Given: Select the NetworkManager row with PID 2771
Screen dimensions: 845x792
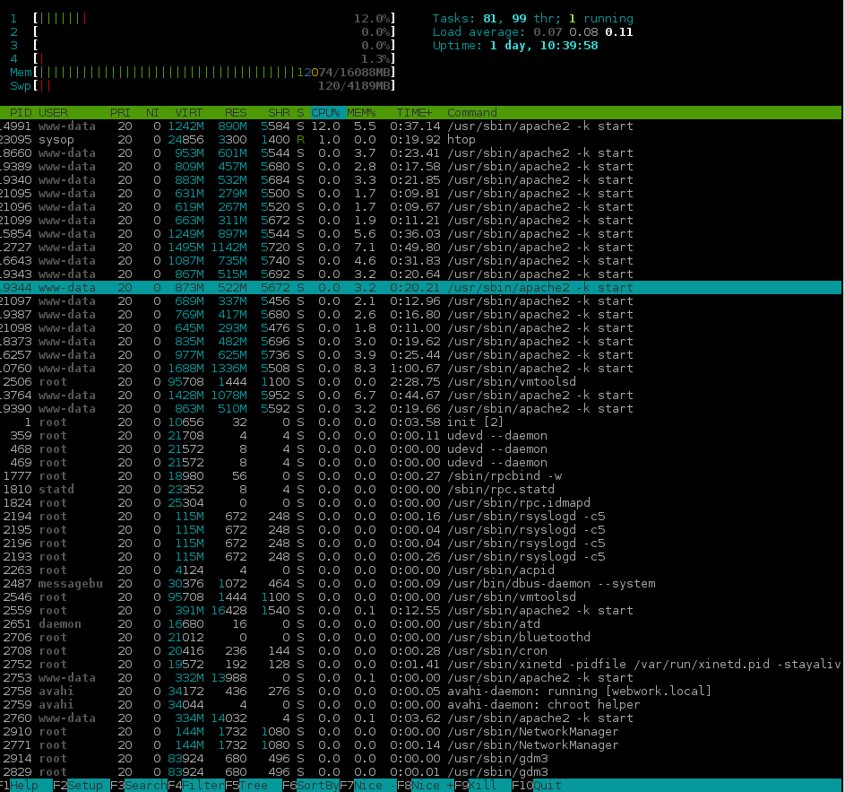Looking at the screenshot, I should click(x=420, y=745).
